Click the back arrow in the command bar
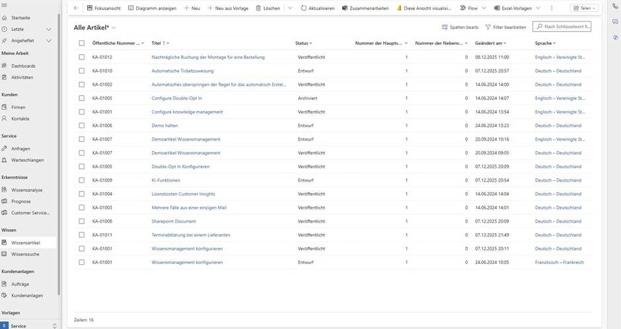This screenshot has height=329, width=621. pos(76,8)
